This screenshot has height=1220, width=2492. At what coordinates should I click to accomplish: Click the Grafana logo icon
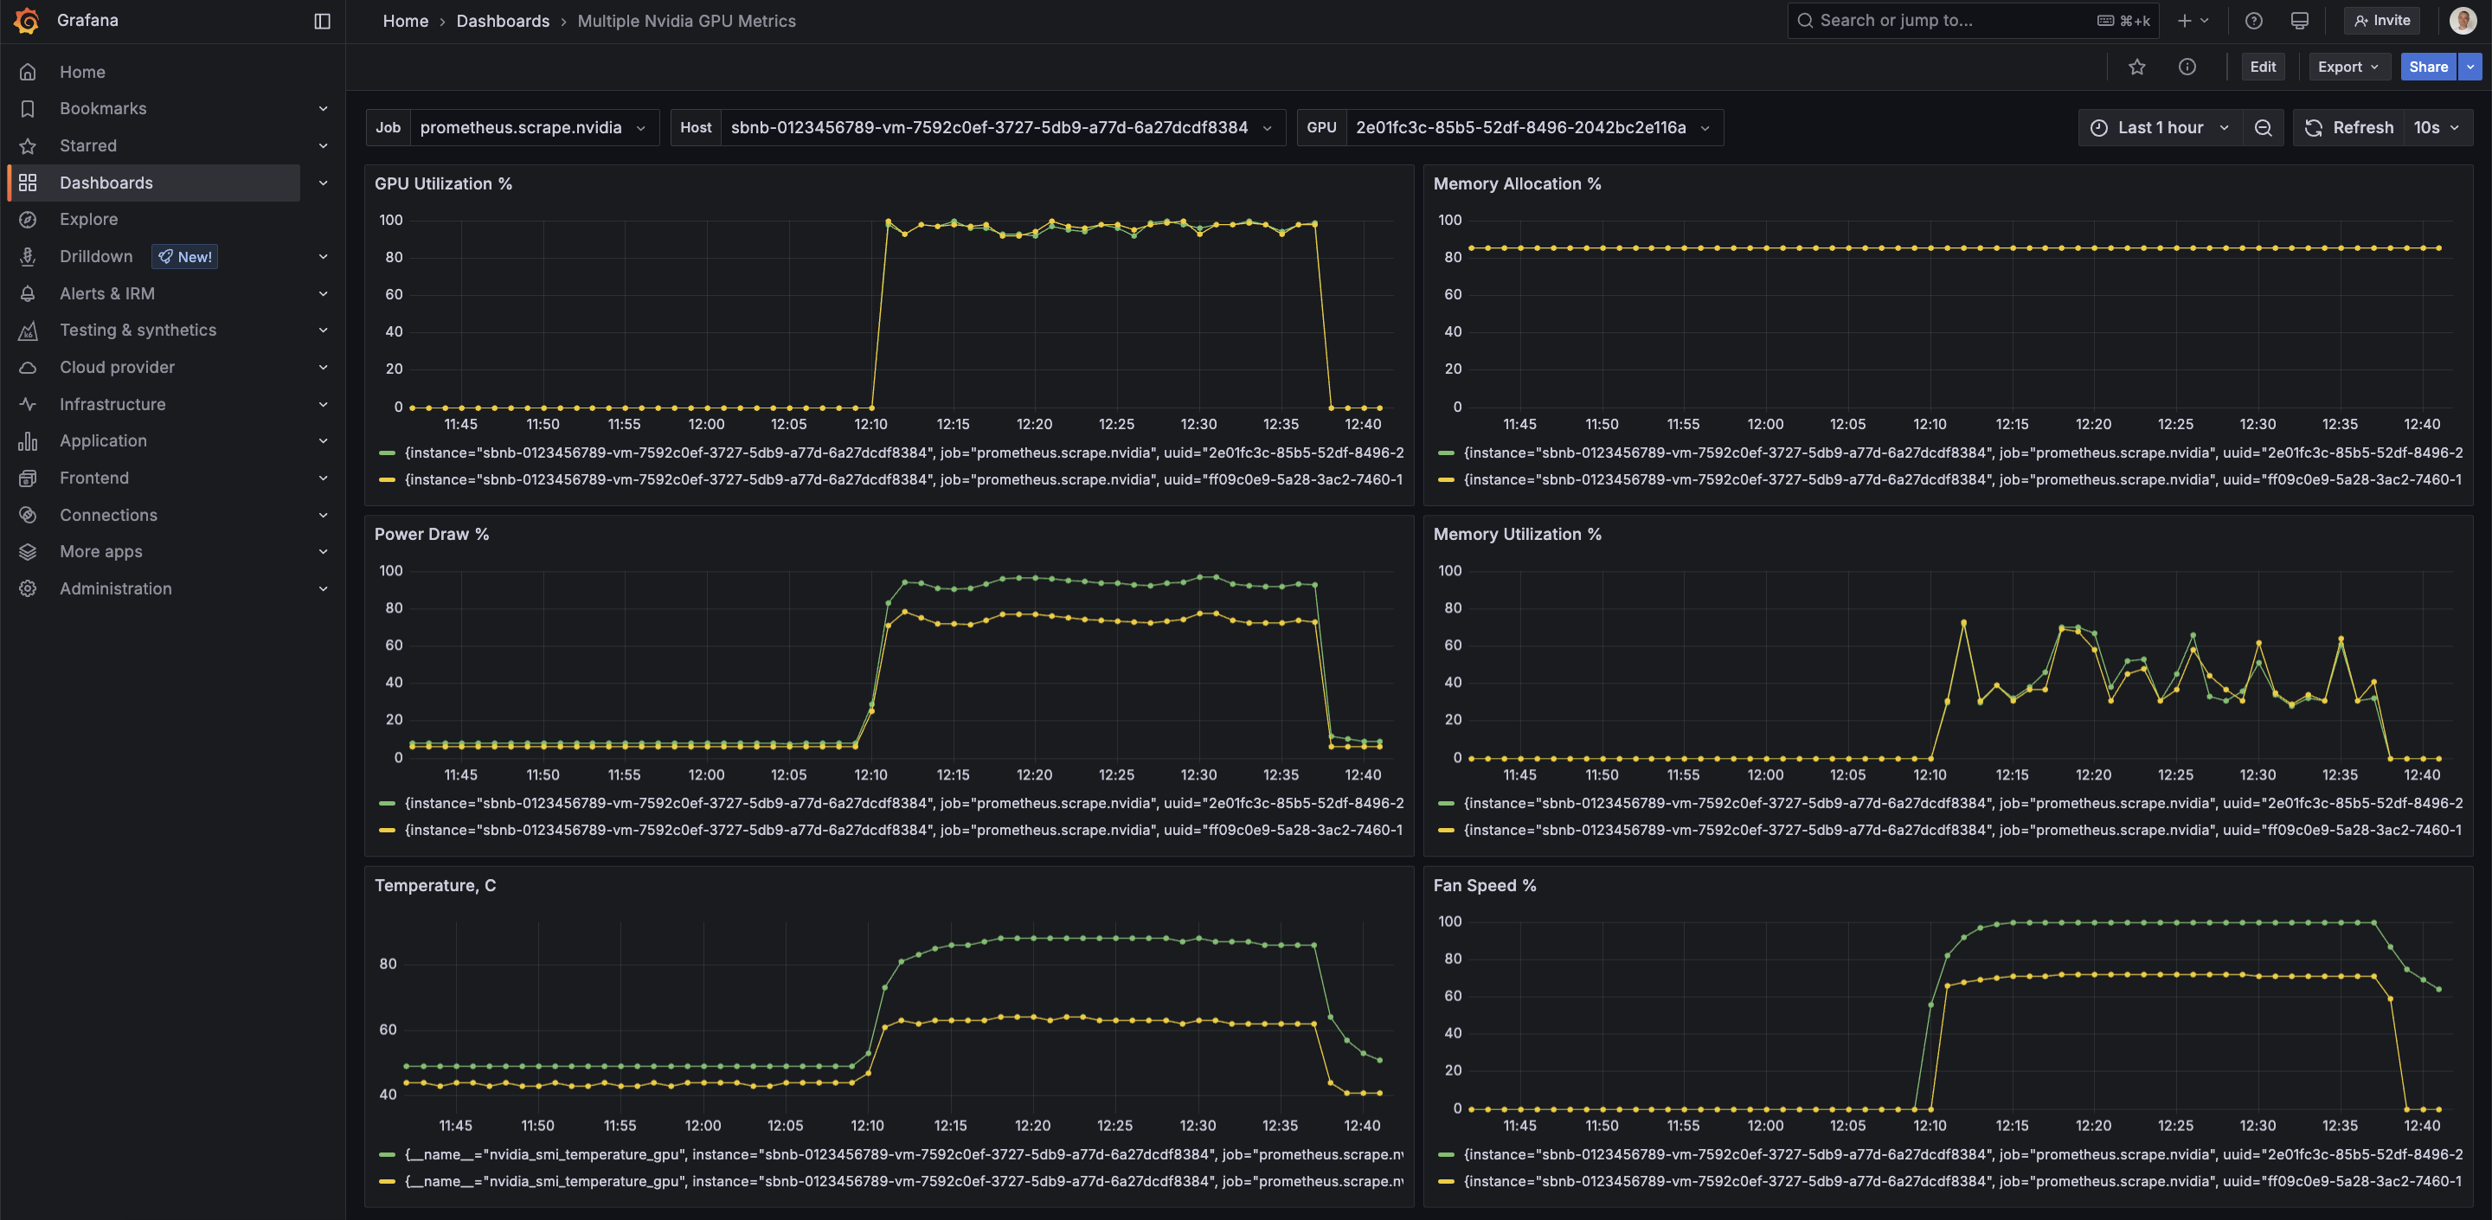27,20
